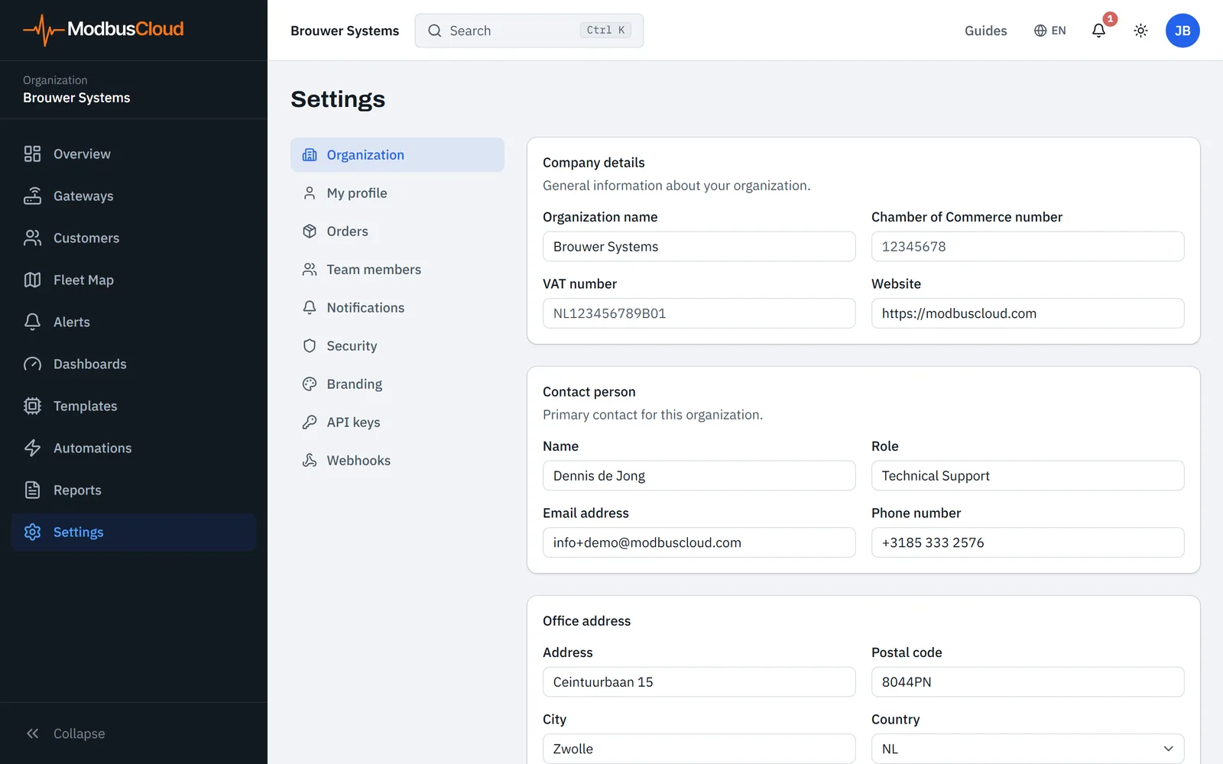Open Dashboards gauge icon
This screenshot has width=1223, height=764.
(32, 364)
